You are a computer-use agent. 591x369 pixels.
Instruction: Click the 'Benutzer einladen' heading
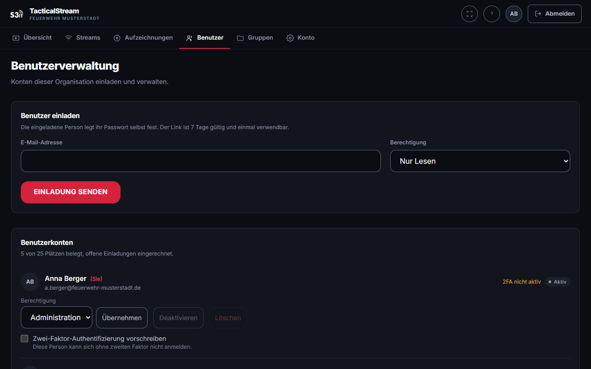click(50, 116)
